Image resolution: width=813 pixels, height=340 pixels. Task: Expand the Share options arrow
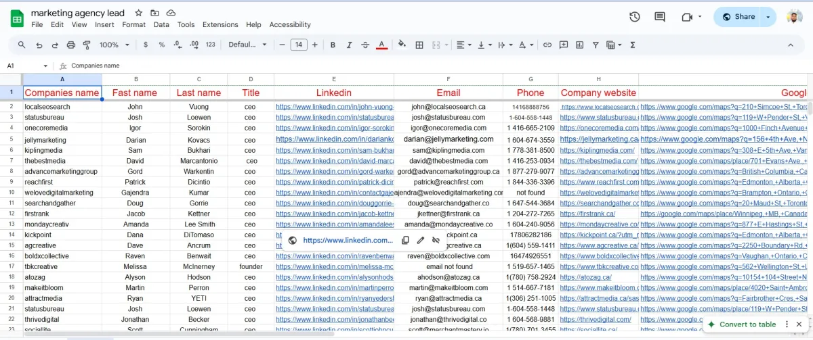(768, 17)
